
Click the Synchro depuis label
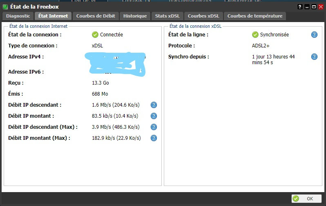pyautogui.click(x=189, y=56)
